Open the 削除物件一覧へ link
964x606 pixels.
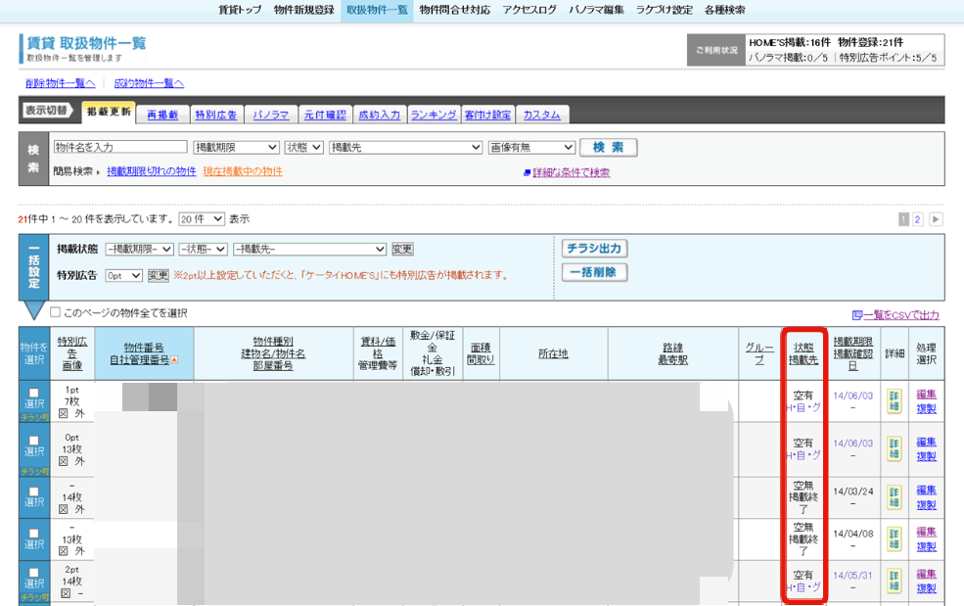pos(61,83)
